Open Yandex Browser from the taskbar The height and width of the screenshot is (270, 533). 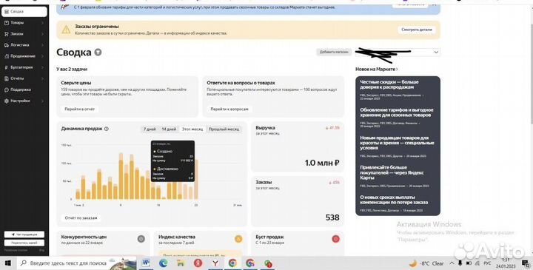point(215,263)
